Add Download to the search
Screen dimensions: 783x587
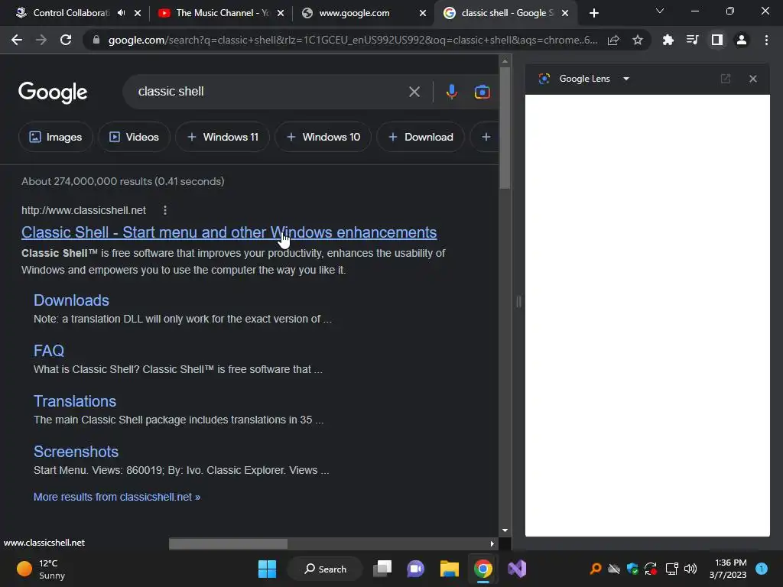tap(421, 137)
